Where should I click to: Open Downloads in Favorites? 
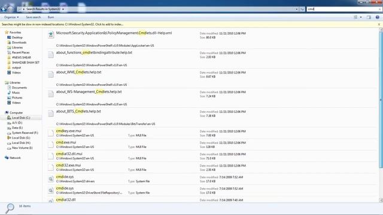pyautogui.click(x=19, y=42)
